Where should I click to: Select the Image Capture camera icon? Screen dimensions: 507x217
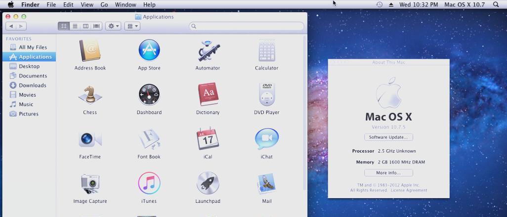[90, 184]
